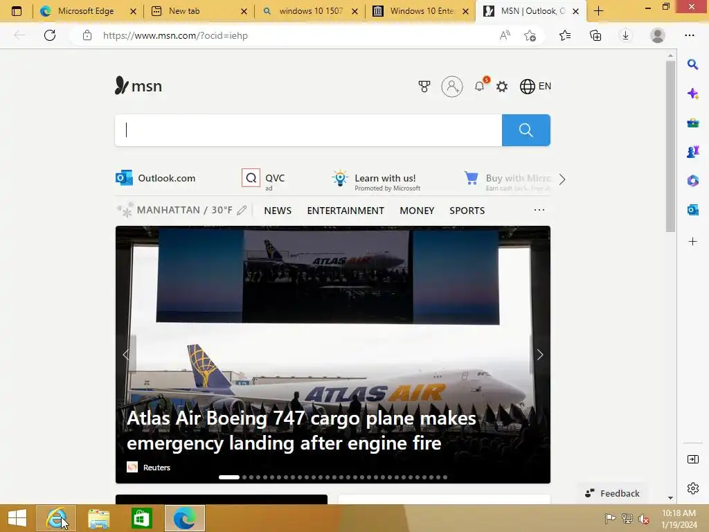Open the tab actions menu icon
Viewport: 709px width, 532px height.
[x=17, y=11]
